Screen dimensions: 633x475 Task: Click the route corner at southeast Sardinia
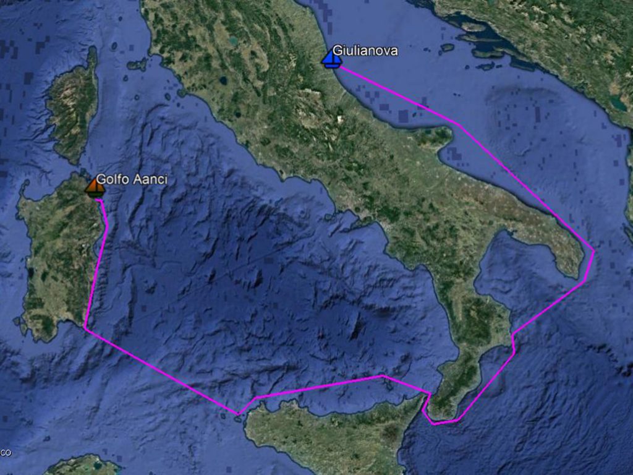coord(85,328)
